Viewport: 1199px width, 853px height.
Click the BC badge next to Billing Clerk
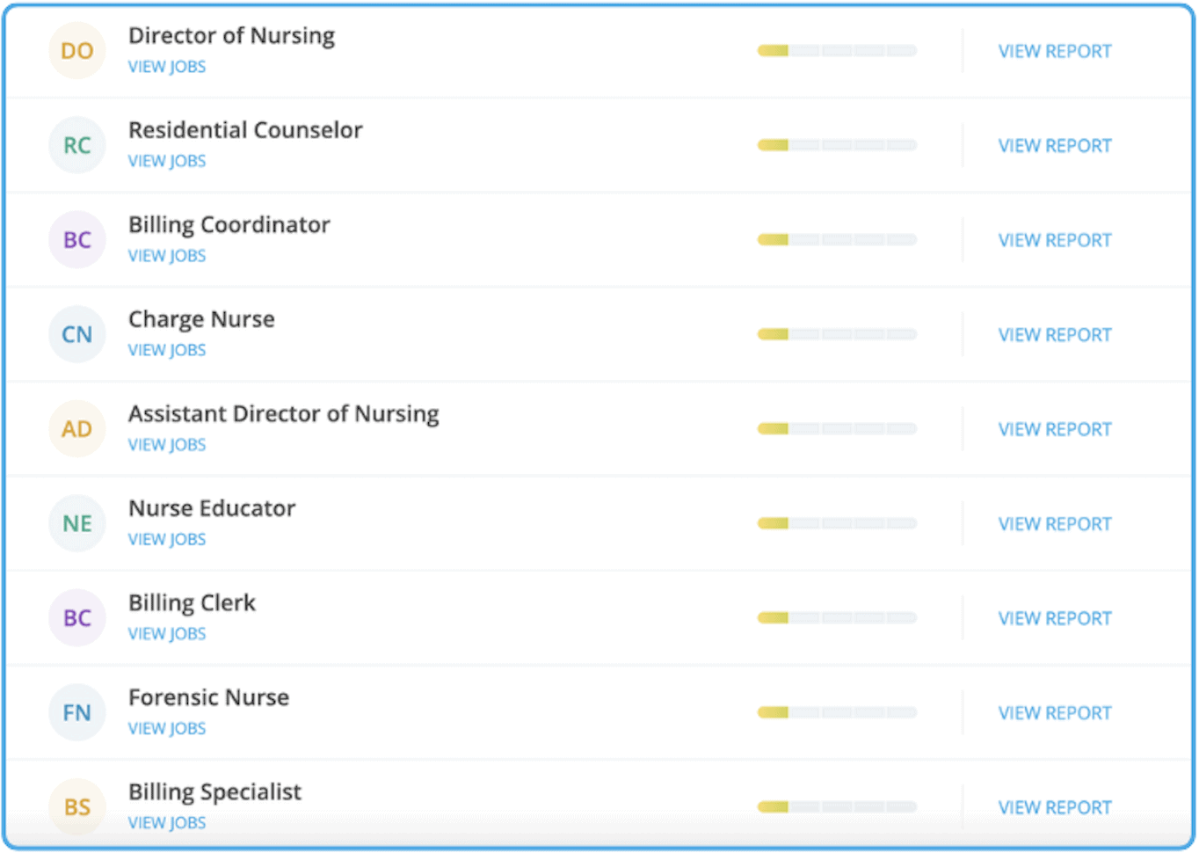click(x=77, y=617)
